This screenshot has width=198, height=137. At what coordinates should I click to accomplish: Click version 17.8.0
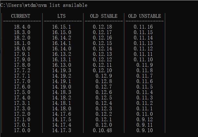(x=22, y=65)
